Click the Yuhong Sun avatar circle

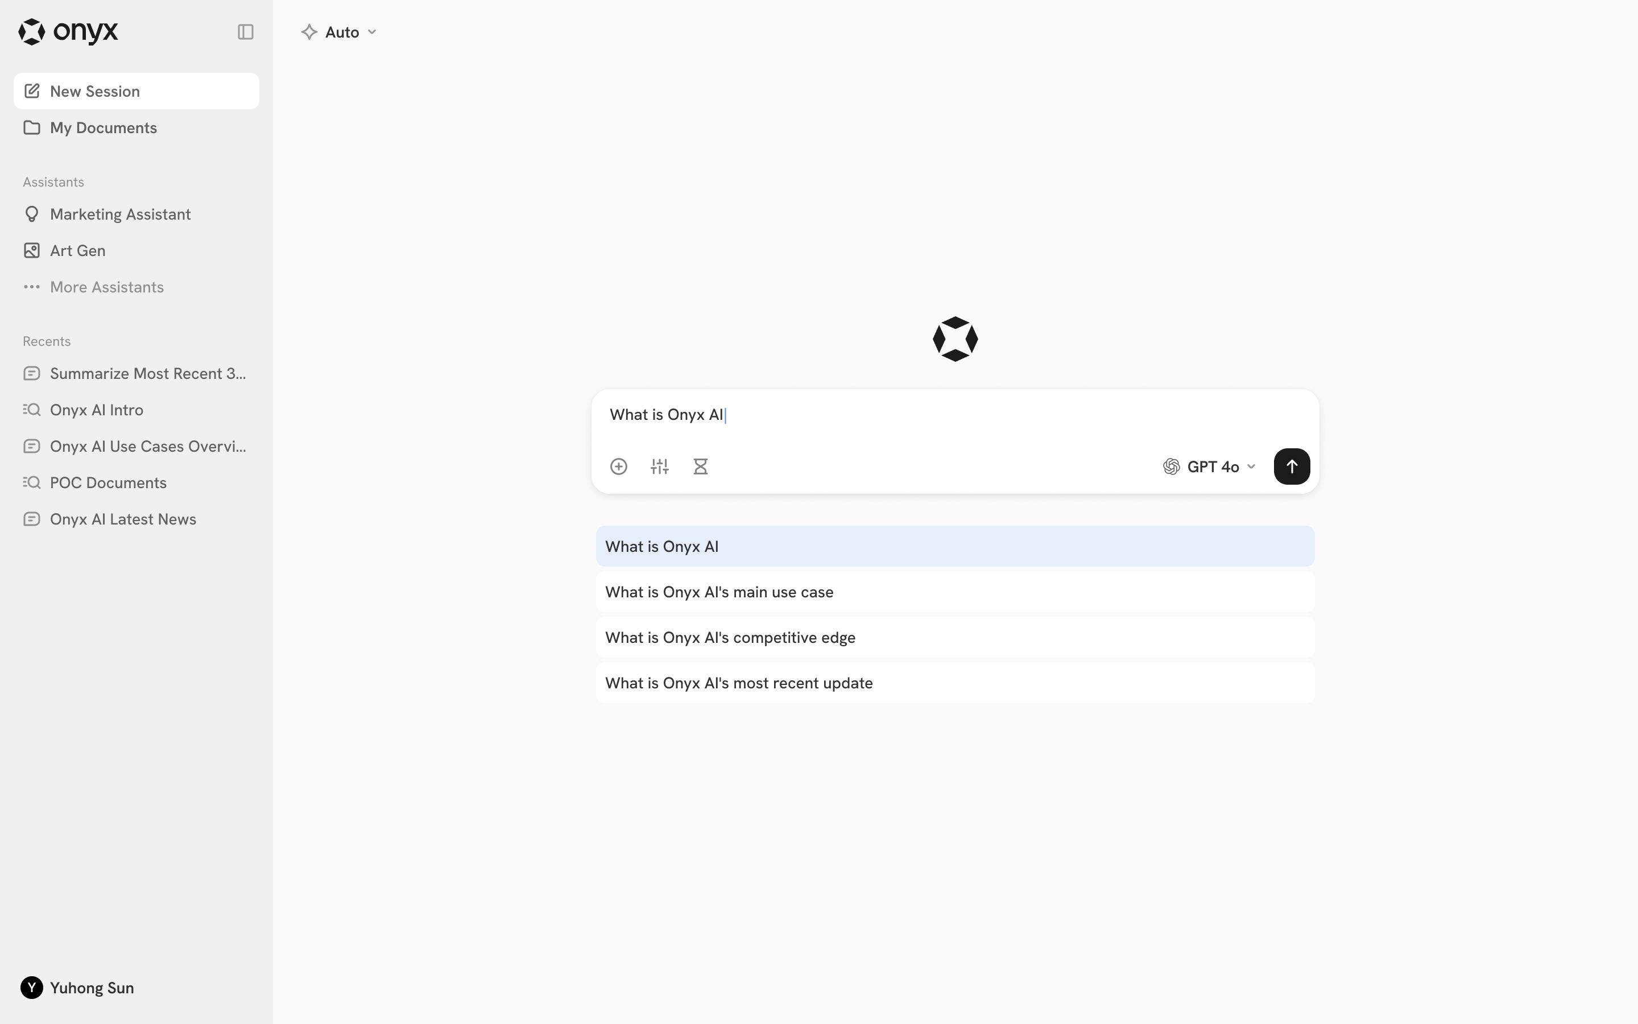click(32, 988)
